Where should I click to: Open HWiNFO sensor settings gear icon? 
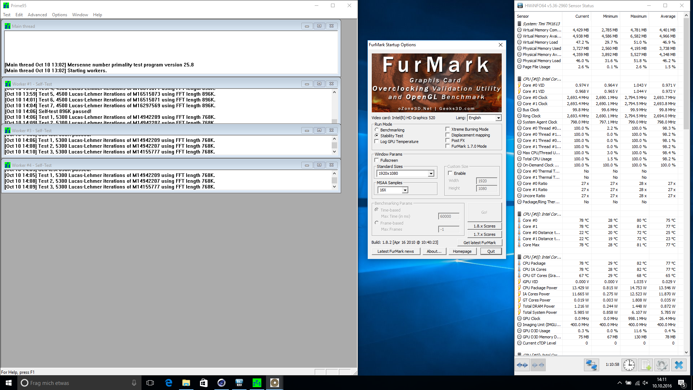[x=662, y=365]
